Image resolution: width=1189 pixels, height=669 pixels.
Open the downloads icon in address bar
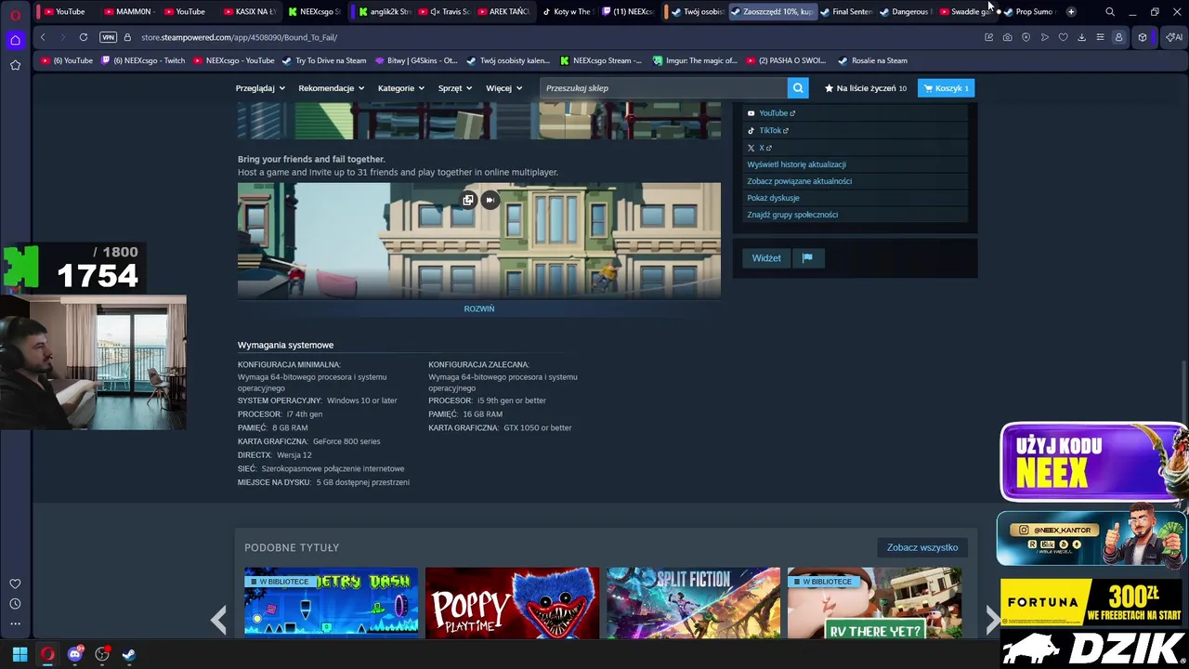coord(1081,37)
